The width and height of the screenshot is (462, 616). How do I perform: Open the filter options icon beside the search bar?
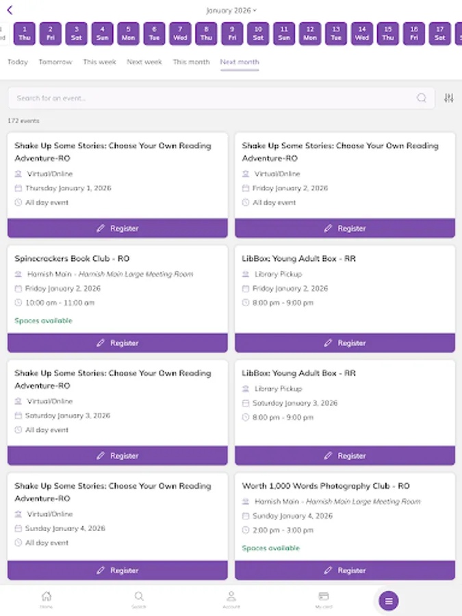click(448, 98)
